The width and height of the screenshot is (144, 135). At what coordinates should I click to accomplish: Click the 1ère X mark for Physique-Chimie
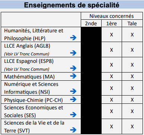tap(112, 100)
